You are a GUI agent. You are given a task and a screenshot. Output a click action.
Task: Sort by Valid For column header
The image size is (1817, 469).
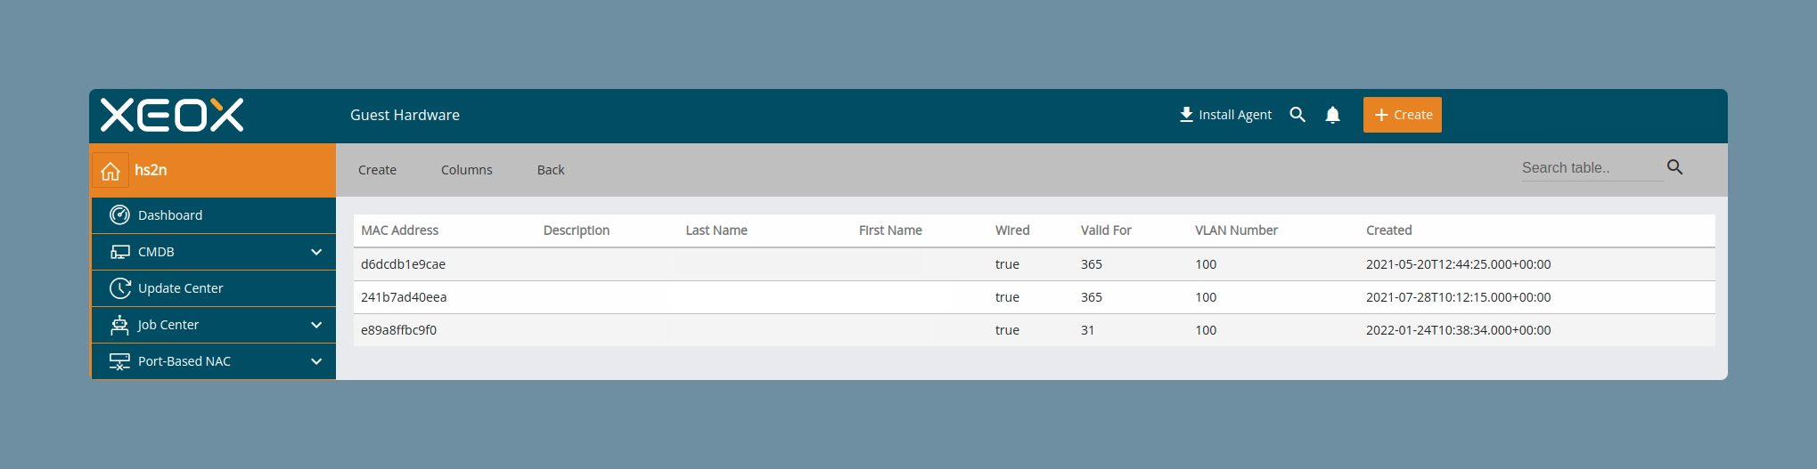(1106, 230)
